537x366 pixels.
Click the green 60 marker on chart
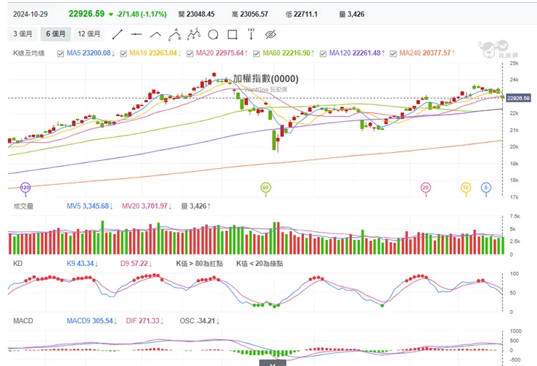click(266, 188)
